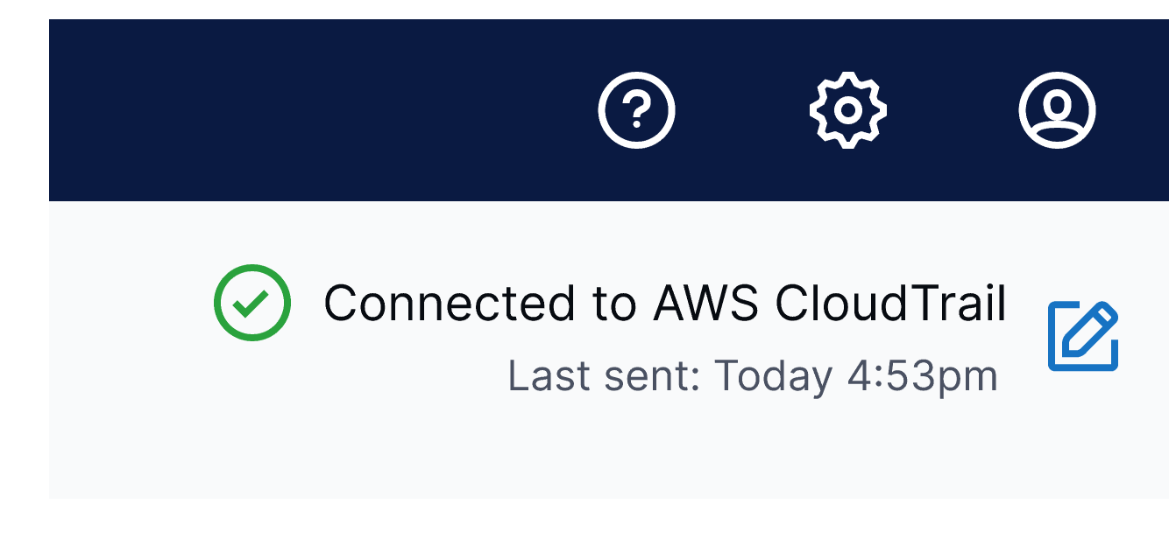Select the "Connected to AWS CloudTrail" status text
The height and width of the screenshot is (539, 1169).
pos(665,304)
